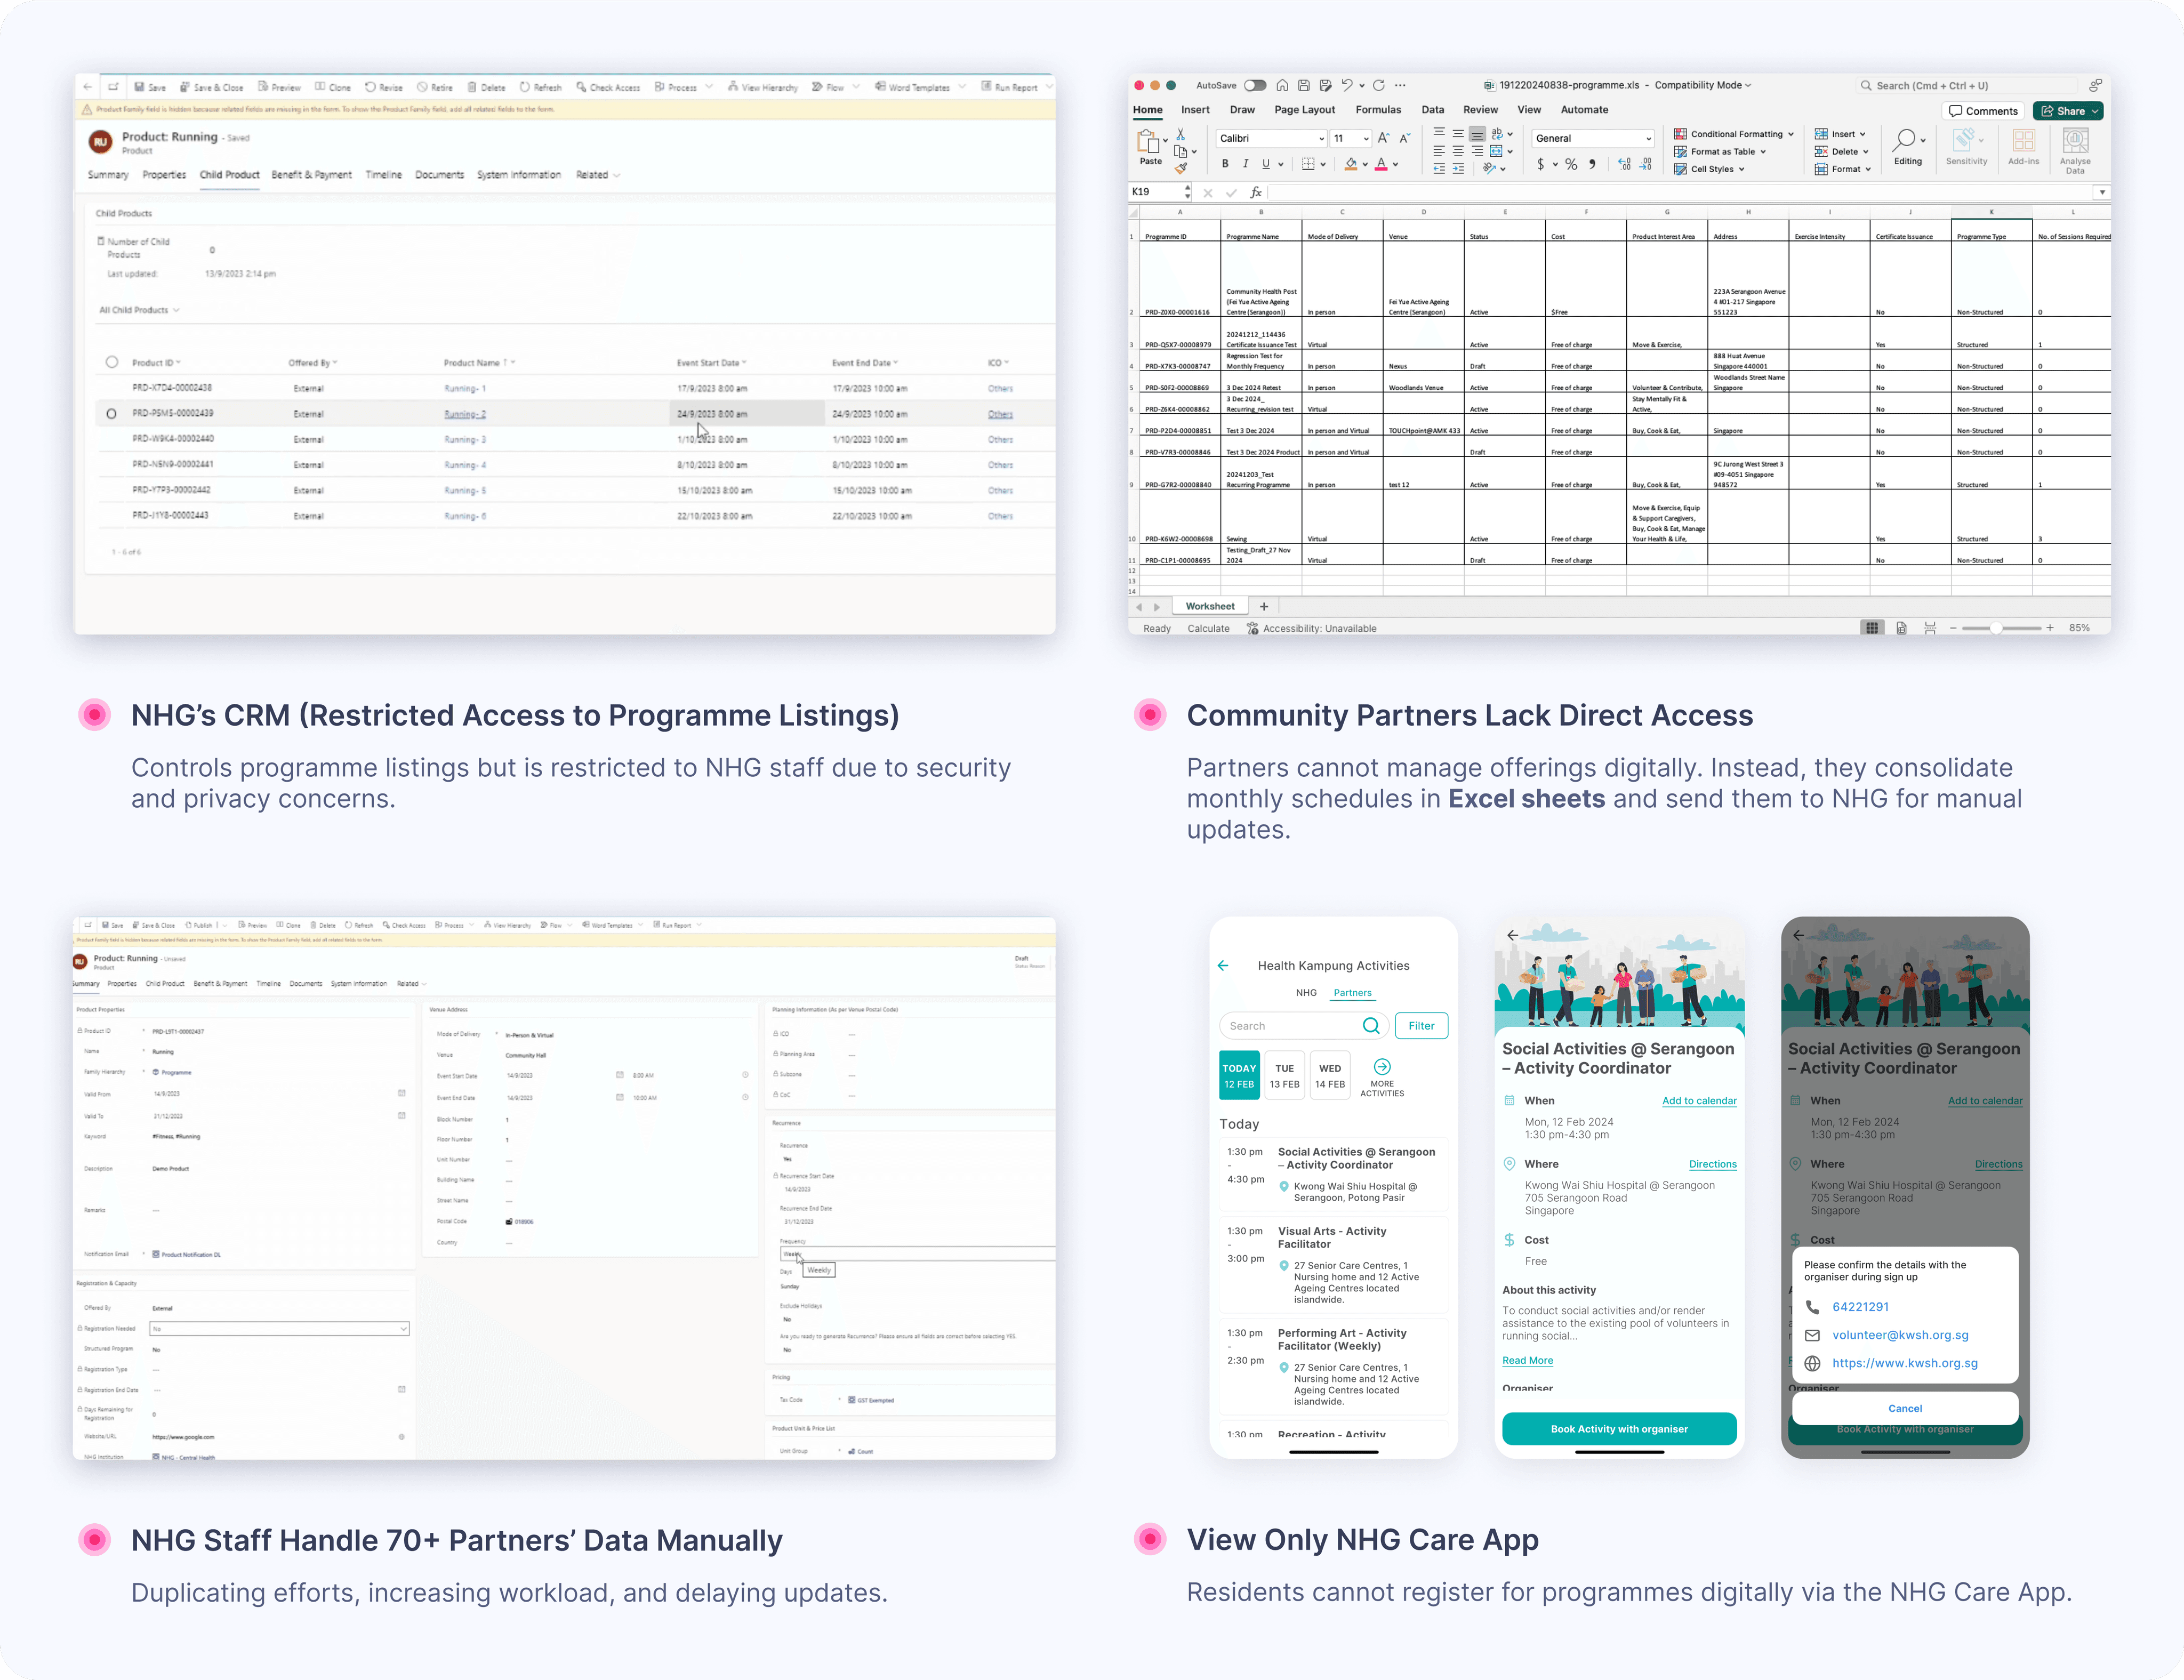Pick the fill color bucket swatch
Image resolution: width=2184 pixels, height=1680 pixels.
click(1351, 164)
